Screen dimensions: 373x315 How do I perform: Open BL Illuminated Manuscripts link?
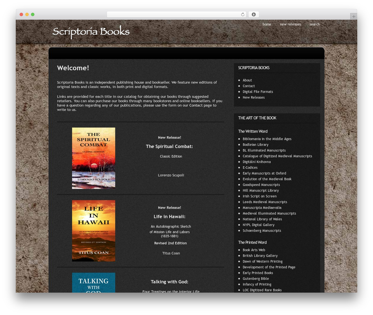point(264,151)
